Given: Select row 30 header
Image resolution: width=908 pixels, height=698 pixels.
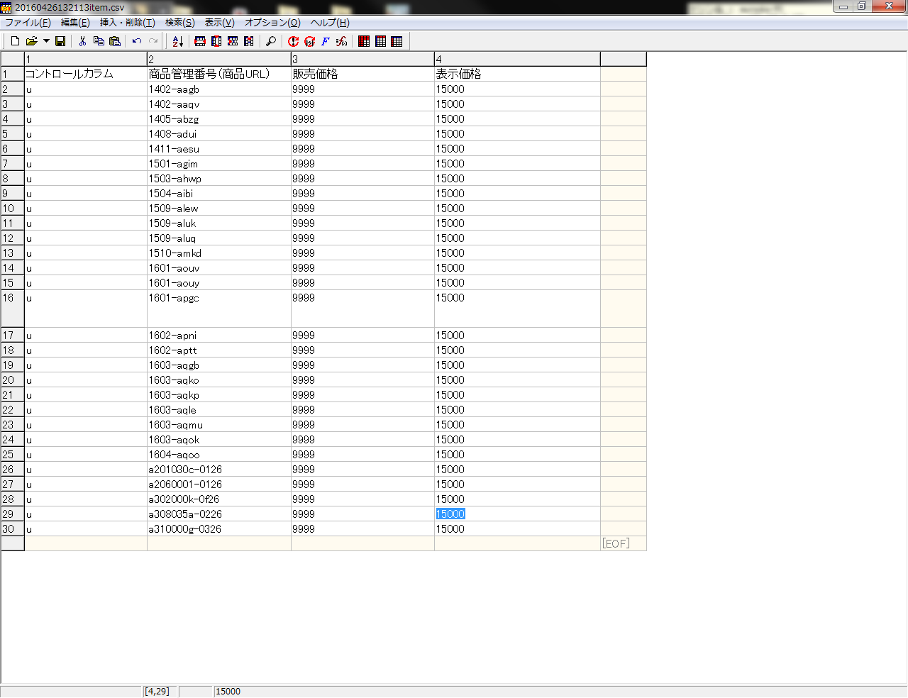Looking at the screenshot, I should click(13, 529).
